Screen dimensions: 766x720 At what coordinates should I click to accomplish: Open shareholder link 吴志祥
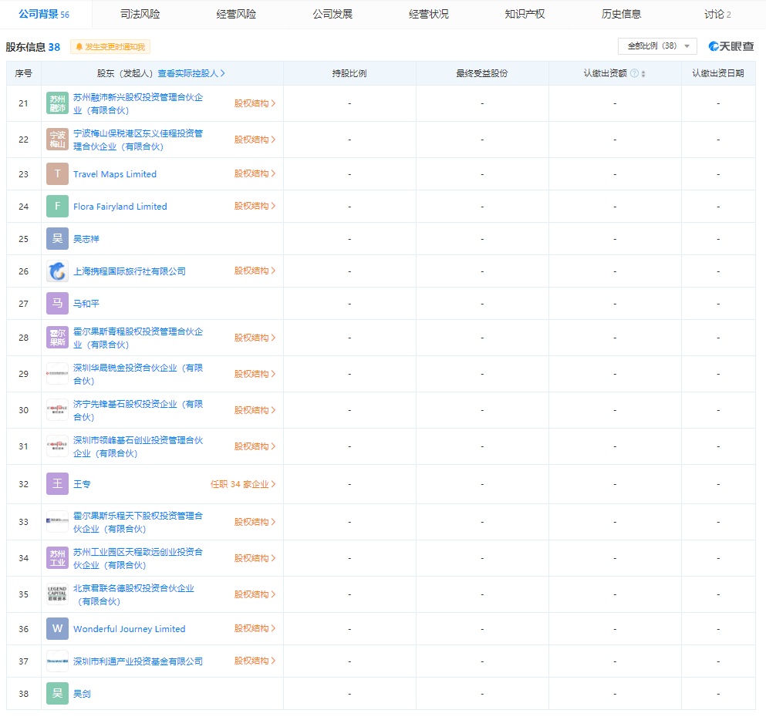point(86,239)
